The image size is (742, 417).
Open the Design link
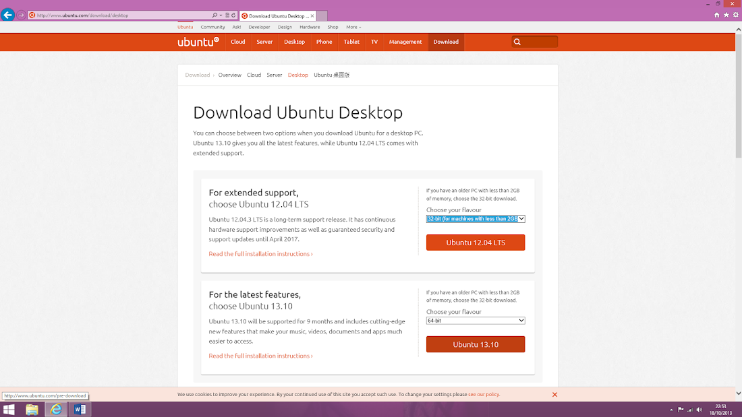tap(285, 27)
